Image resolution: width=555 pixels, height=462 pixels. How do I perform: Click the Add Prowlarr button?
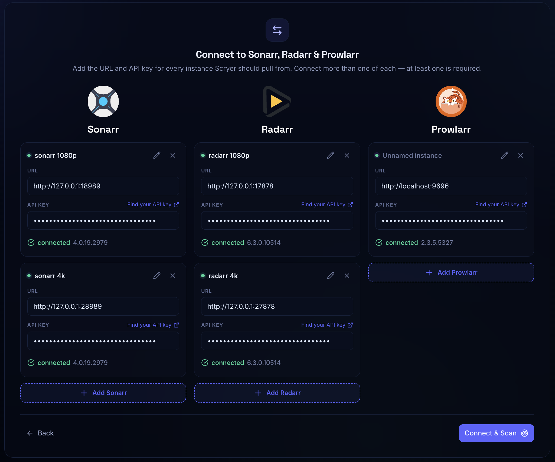click(451, 272)
